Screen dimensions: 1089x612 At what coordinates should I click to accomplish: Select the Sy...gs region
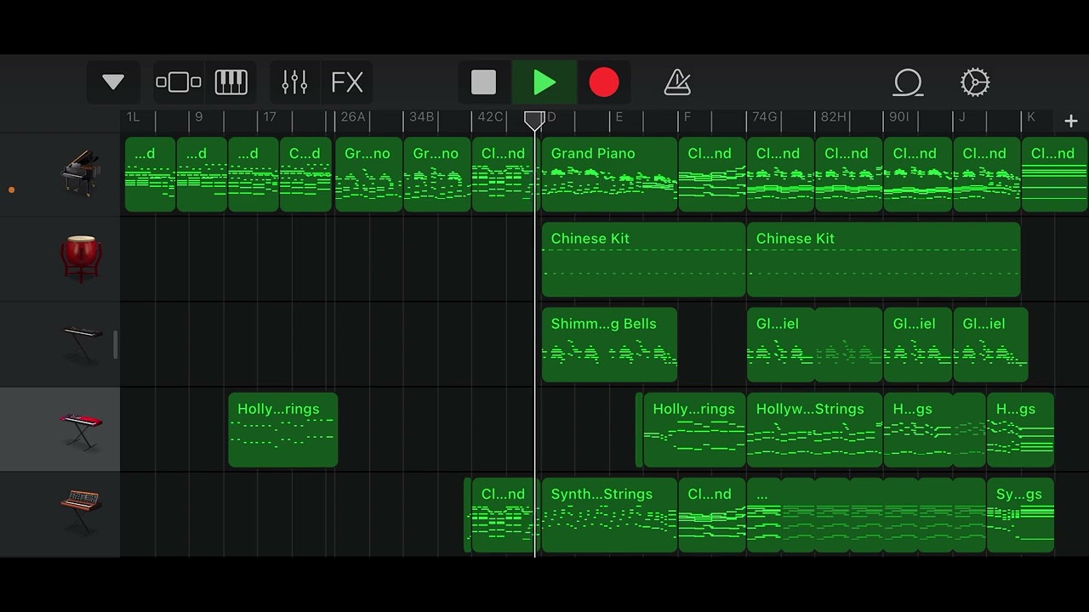point(1020,514)
